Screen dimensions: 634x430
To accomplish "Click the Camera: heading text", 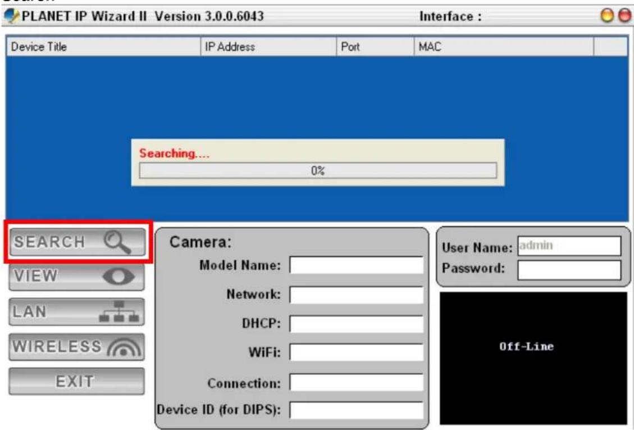I will (200, 242).
